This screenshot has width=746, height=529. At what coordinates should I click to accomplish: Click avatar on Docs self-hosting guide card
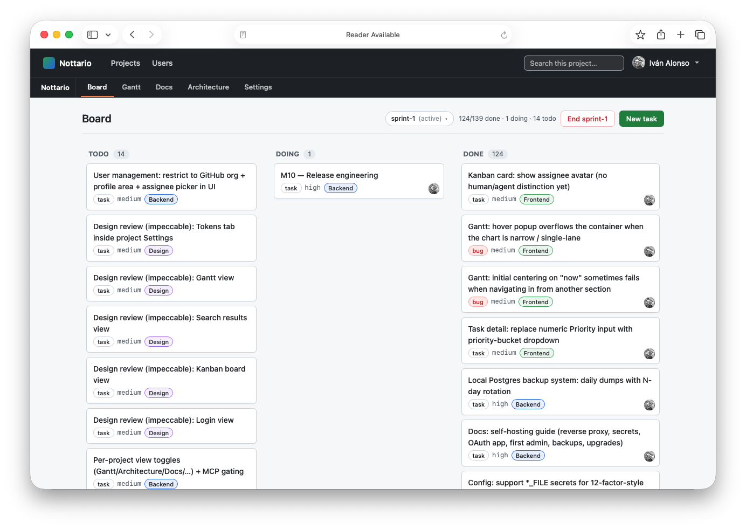tap(650, 456)
